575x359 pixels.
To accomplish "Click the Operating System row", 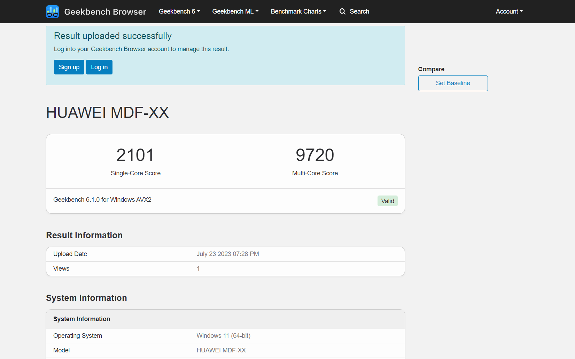I will point(225,336).
